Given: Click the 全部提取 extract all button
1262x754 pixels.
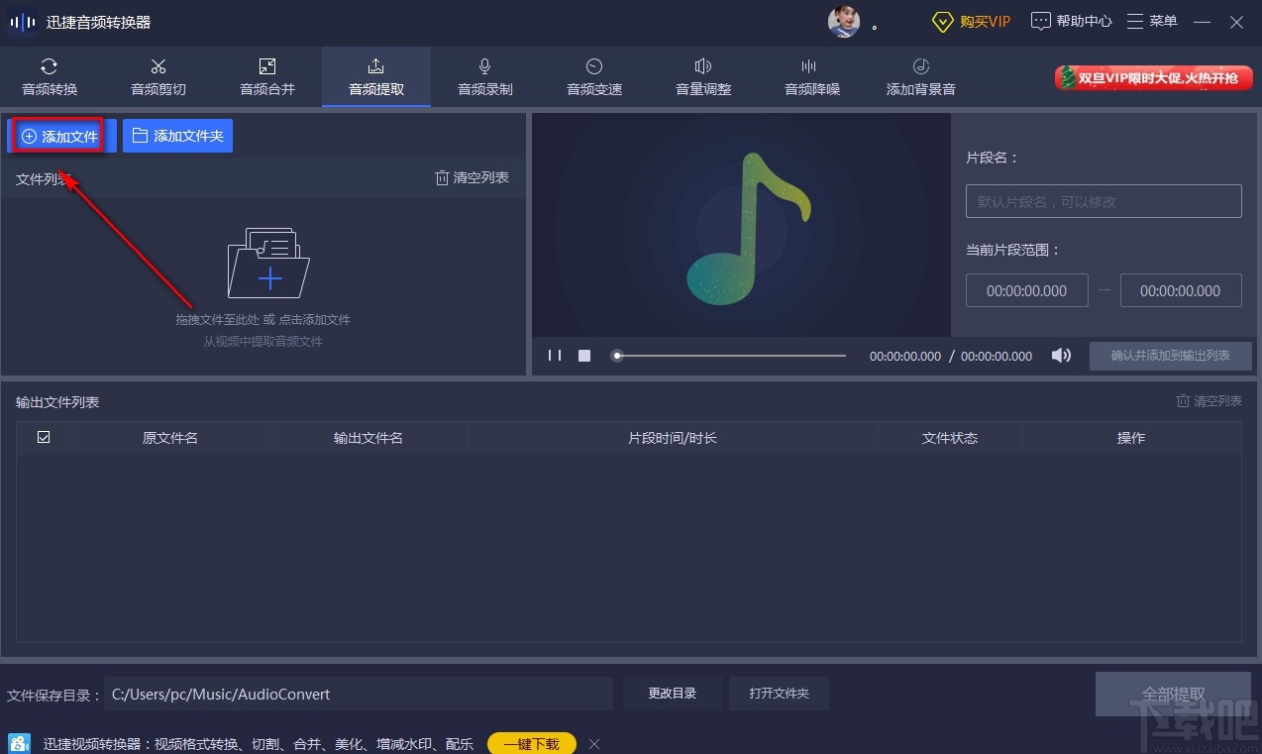Looking at the screenshot, I should [1173, 694].
